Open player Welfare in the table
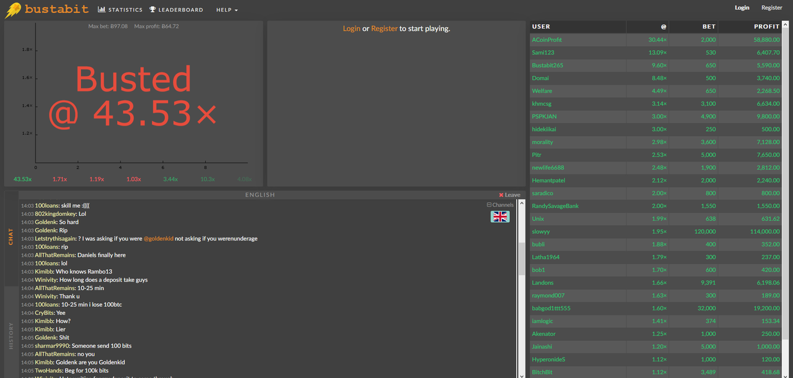This screenshot has height=378, width=793. tap(541, 91)
